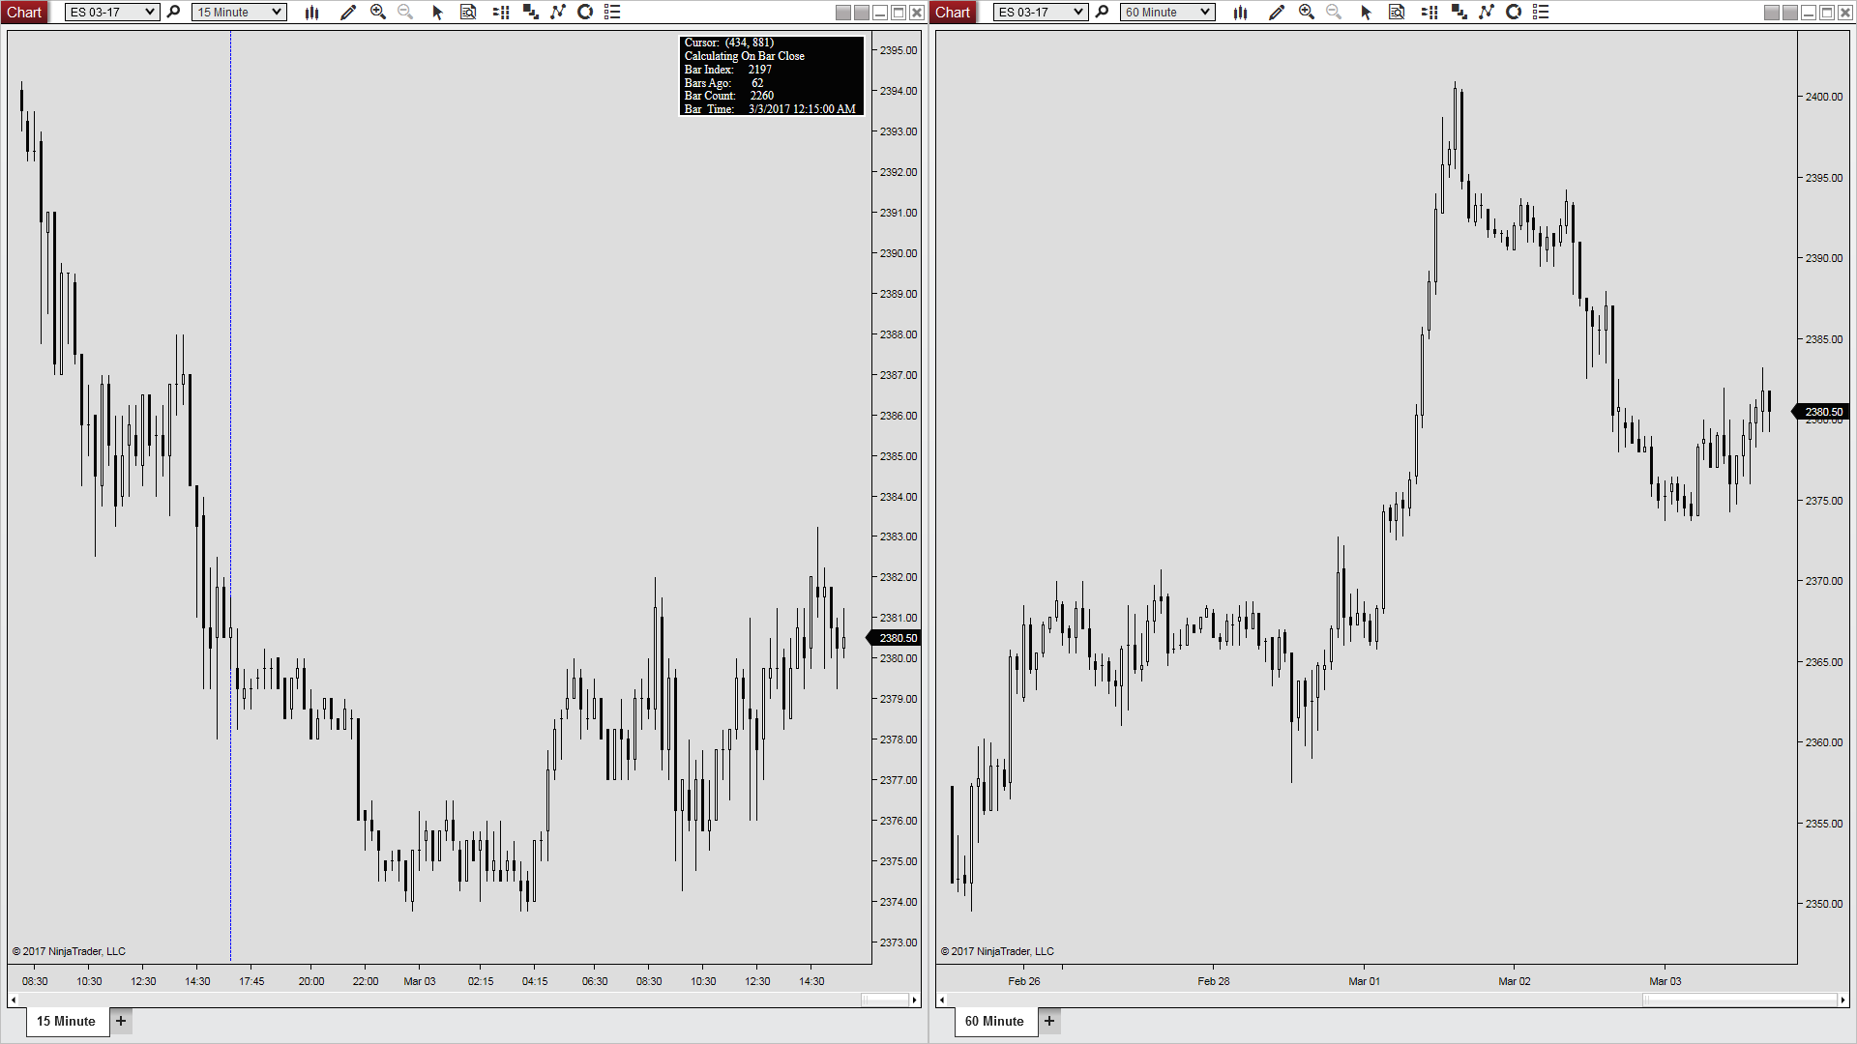Screen dimensions: 1857x1044
Task: Open Chart Trader icon in 60 Minute chart
Action: (x=1430, y=13)
